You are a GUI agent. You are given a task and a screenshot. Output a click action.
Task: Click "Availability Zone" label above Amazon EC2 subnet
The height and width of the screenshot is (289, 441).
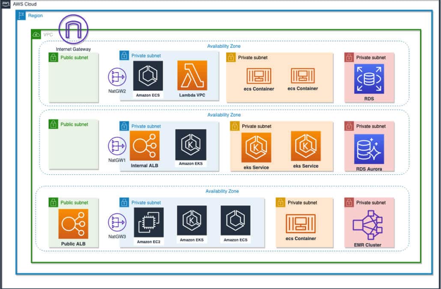(x=222, y=191)
